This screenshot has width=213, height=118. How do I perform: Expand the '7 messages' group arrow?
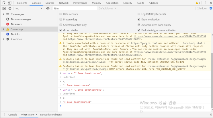click(x=4, y=14)
